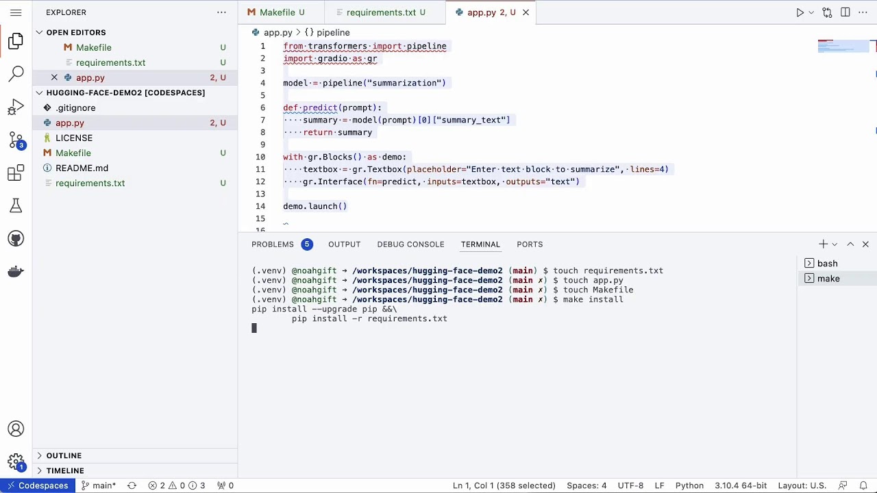Open forwarded ports status indicator
Screen dimensions: 877x493
[225, 485]
